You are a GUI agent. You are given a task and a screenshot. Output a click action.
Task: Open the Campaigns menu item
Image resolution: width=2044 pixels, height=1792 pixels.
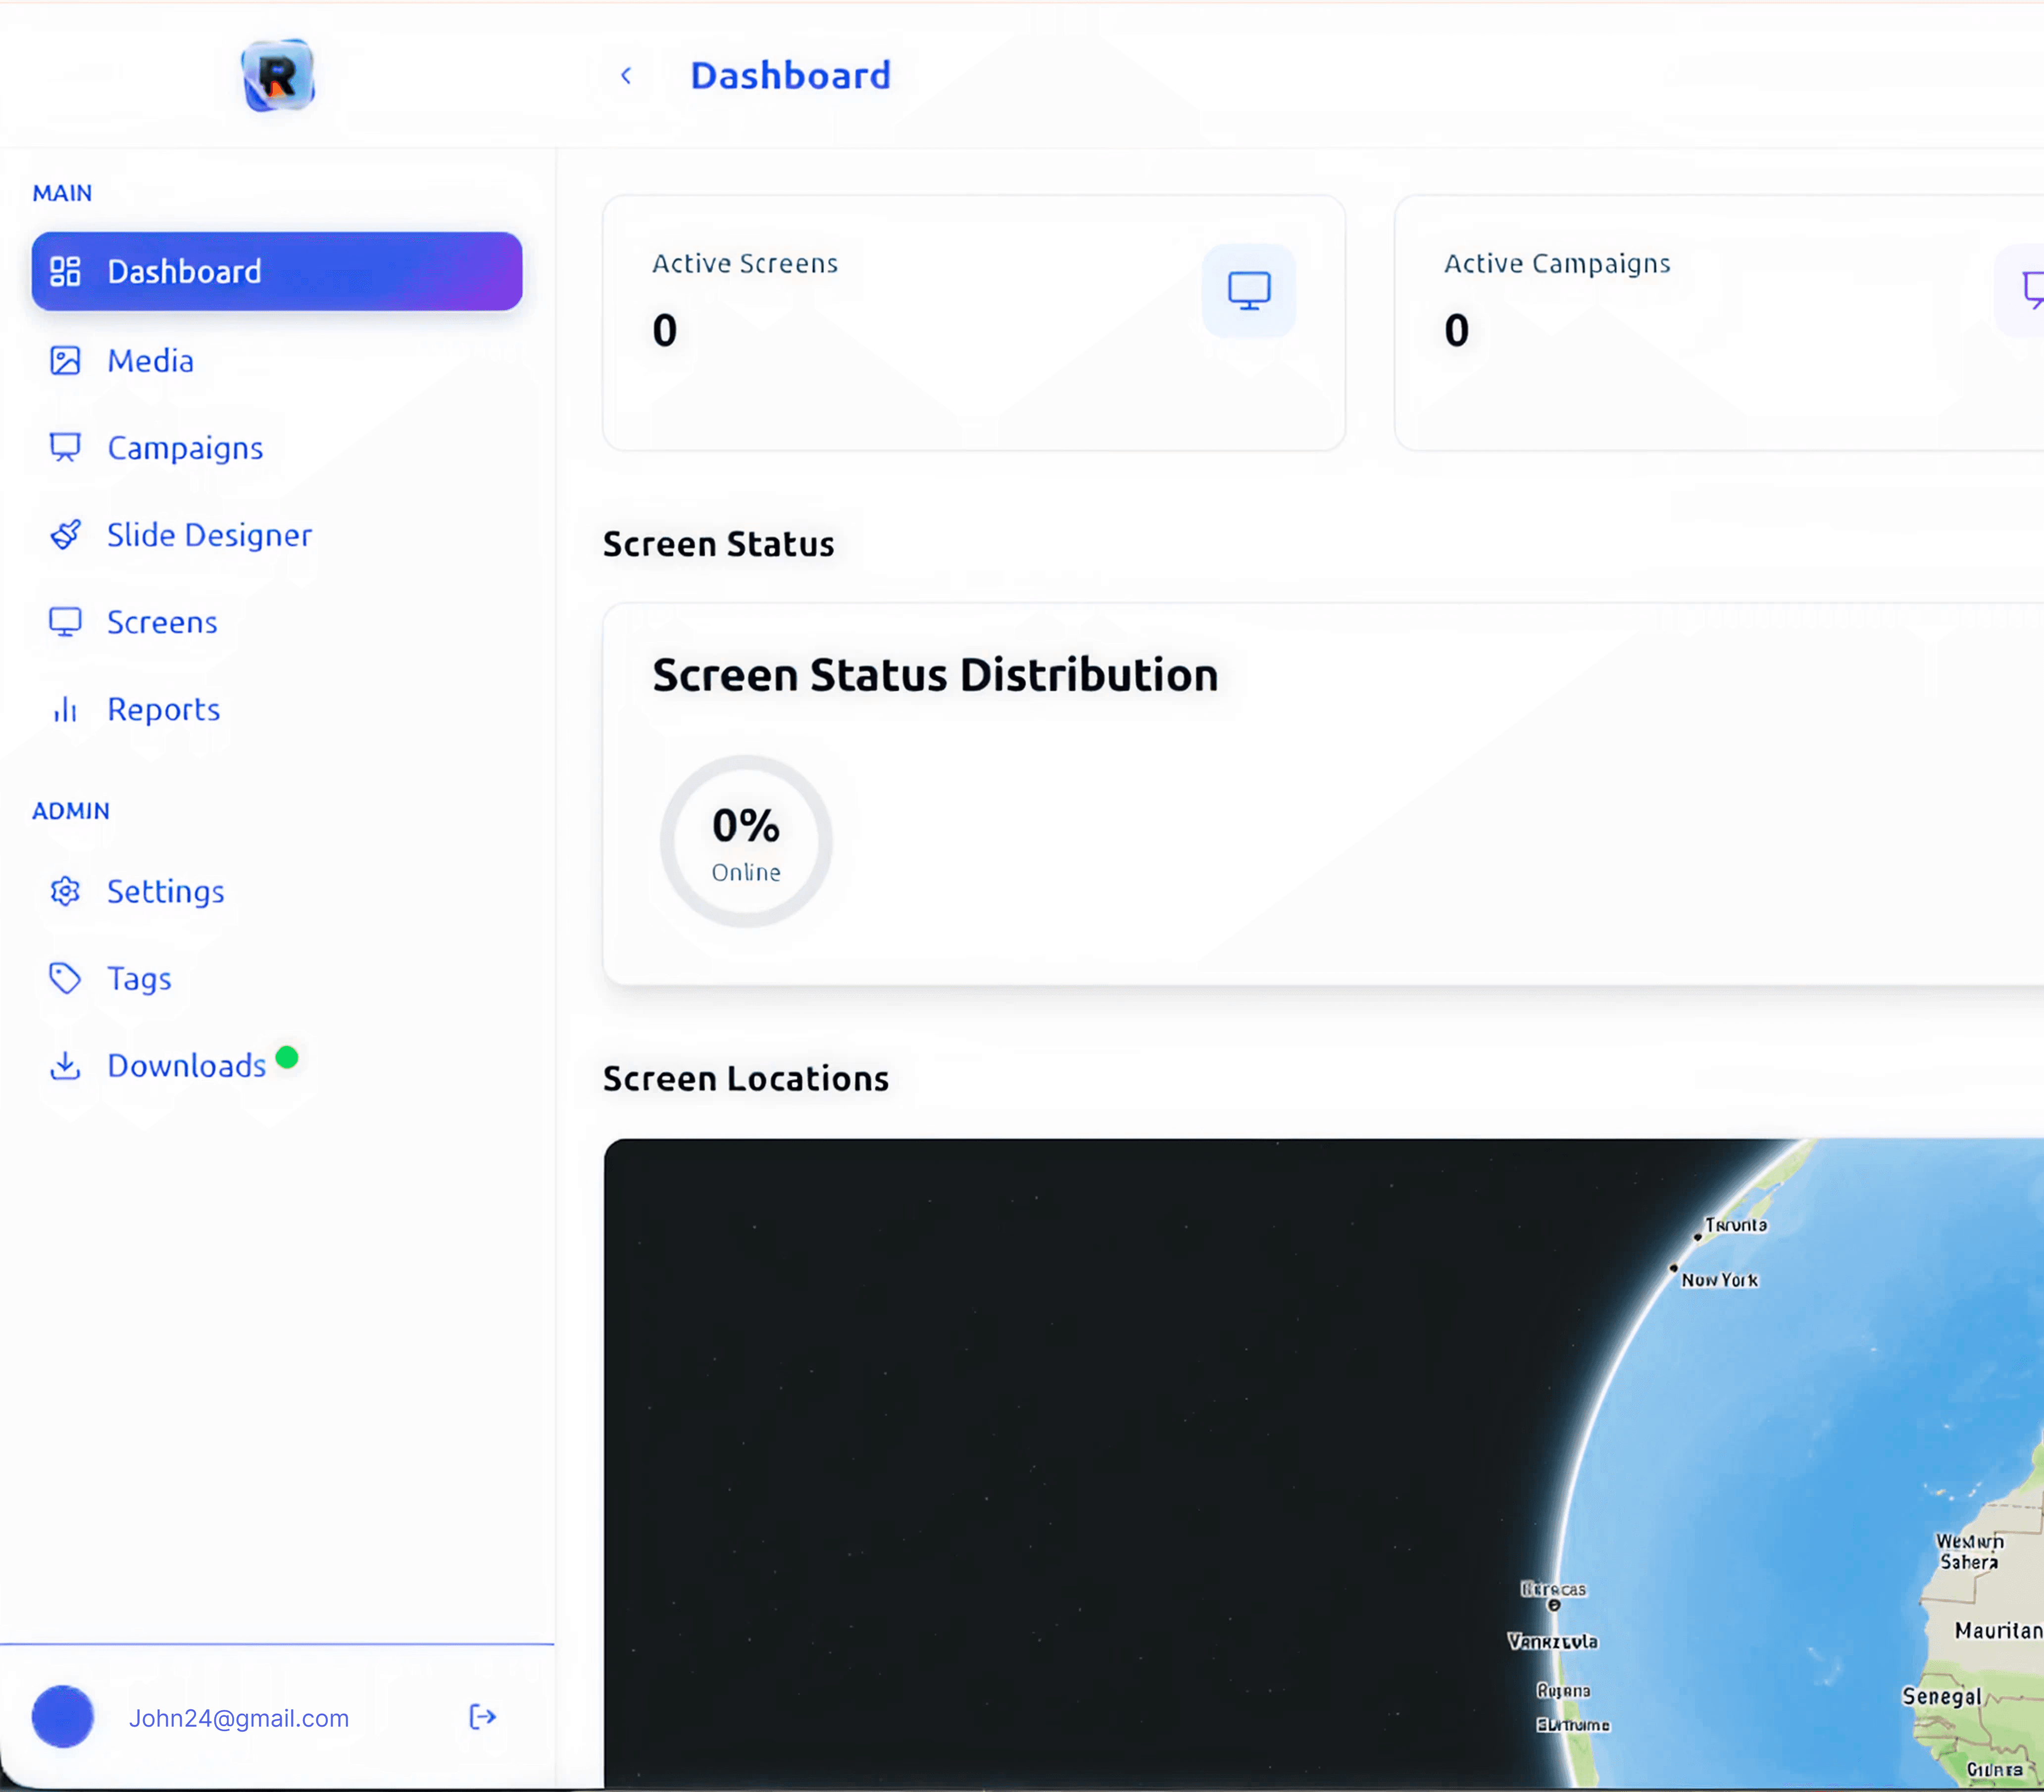tap(185, 447)
